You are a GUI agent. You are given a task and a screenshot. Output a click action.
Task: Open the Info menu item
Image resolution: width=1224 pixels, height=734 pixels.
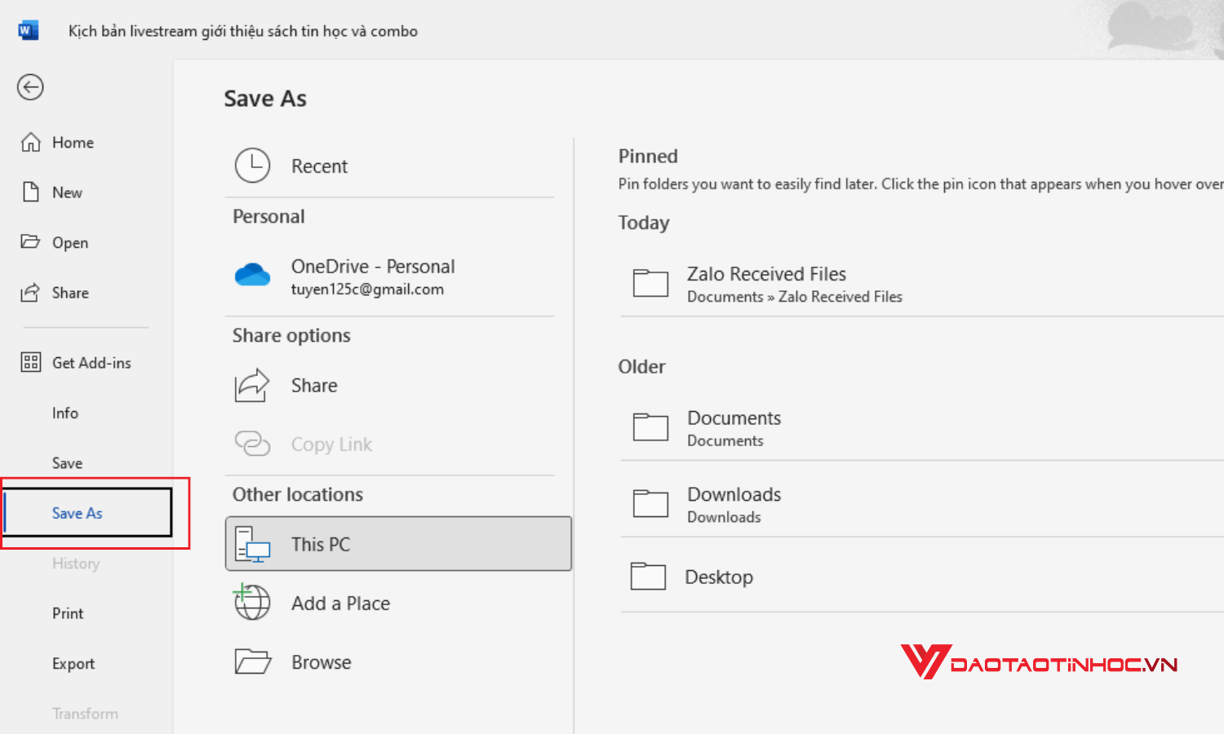pyautogui.click(x=65, y=413)
